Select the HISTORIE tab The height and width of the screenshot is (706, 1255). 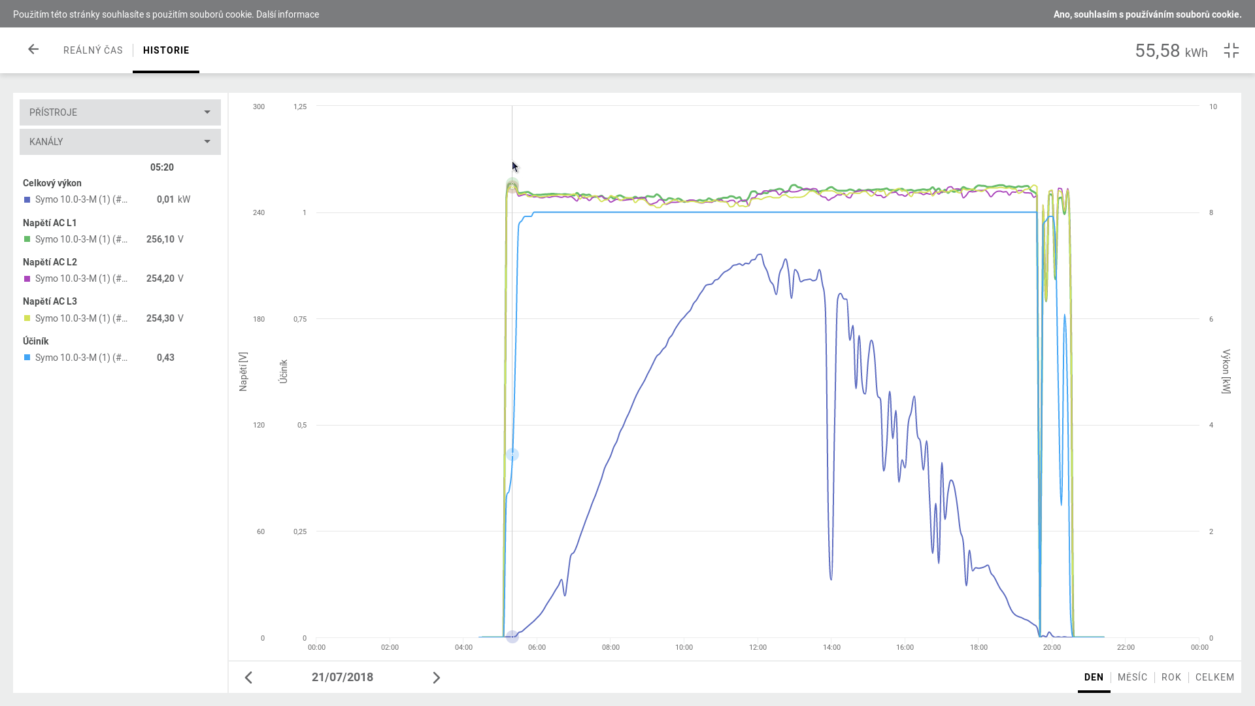pos(166,50)
